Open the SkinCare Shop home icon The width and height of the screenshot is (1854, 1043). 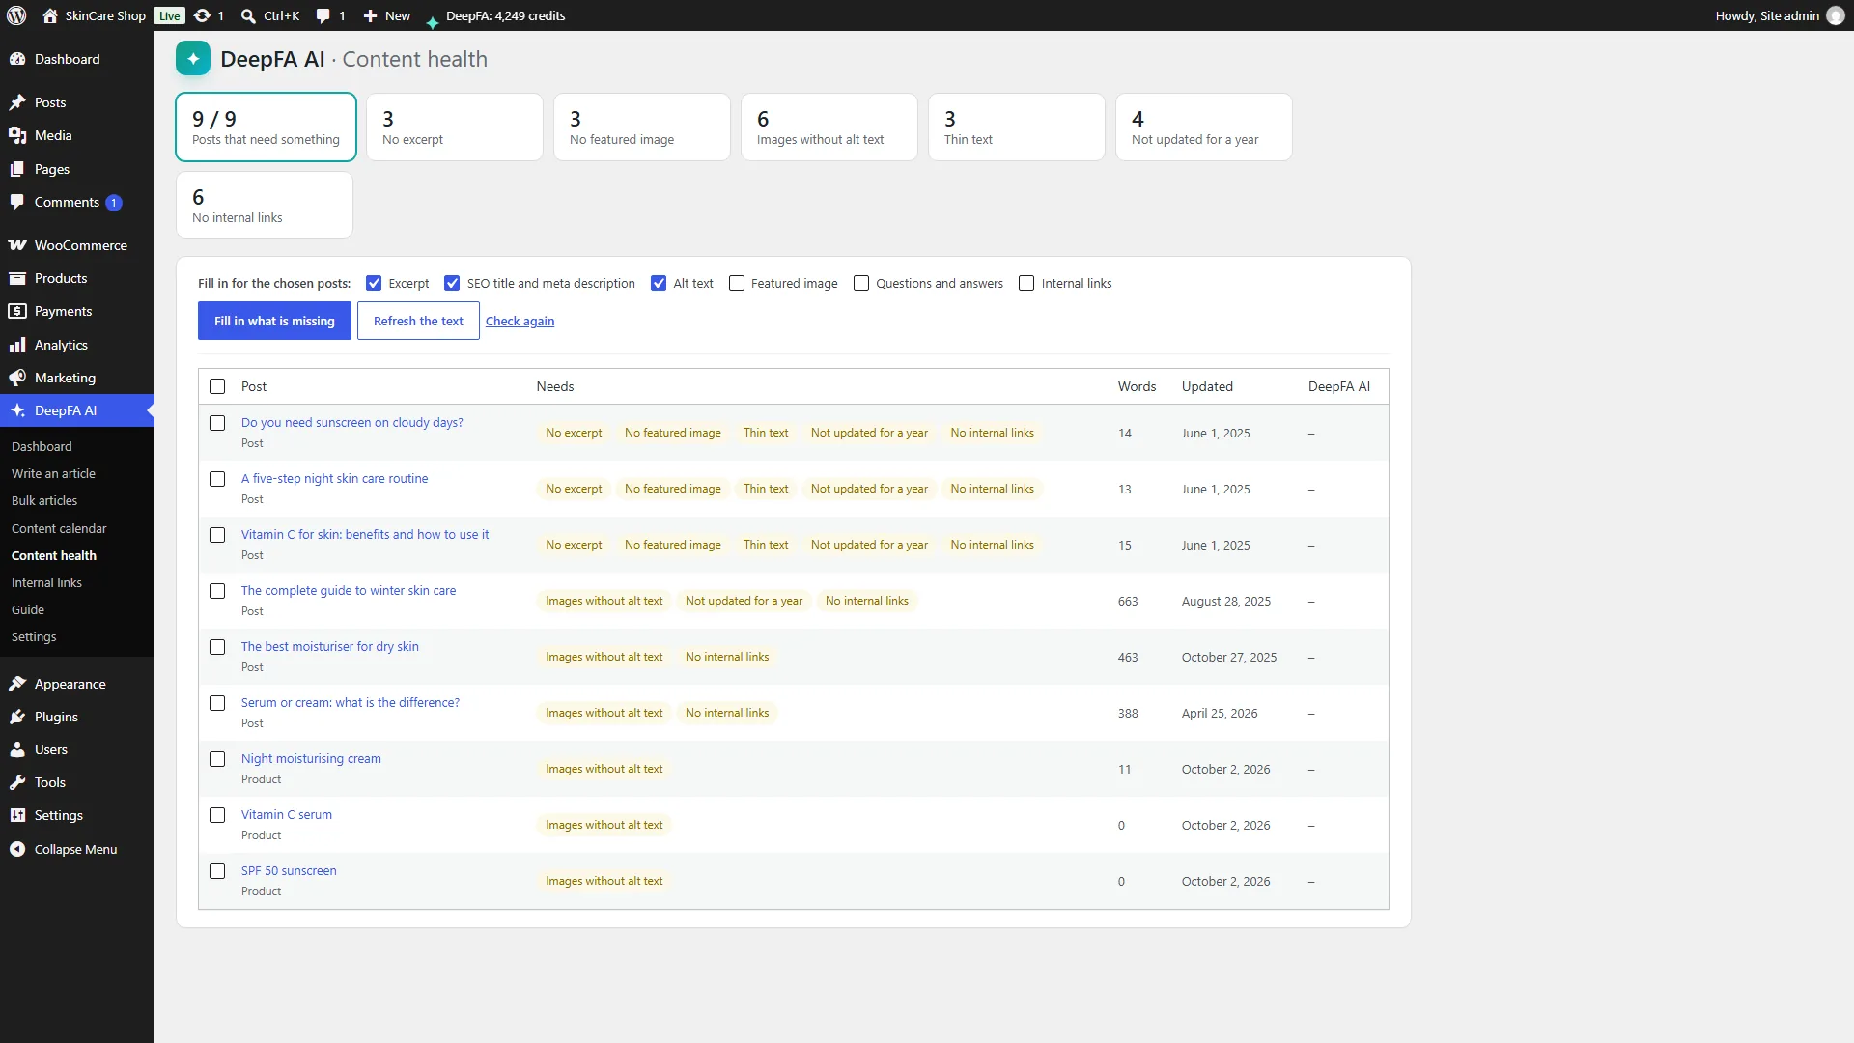pos(50,15)
